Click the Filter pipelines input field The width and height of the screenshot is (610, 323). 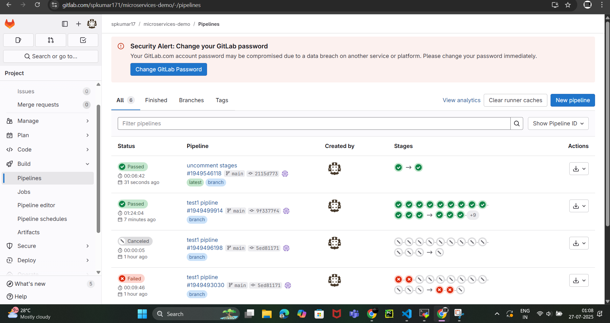(x=314, y=123)
